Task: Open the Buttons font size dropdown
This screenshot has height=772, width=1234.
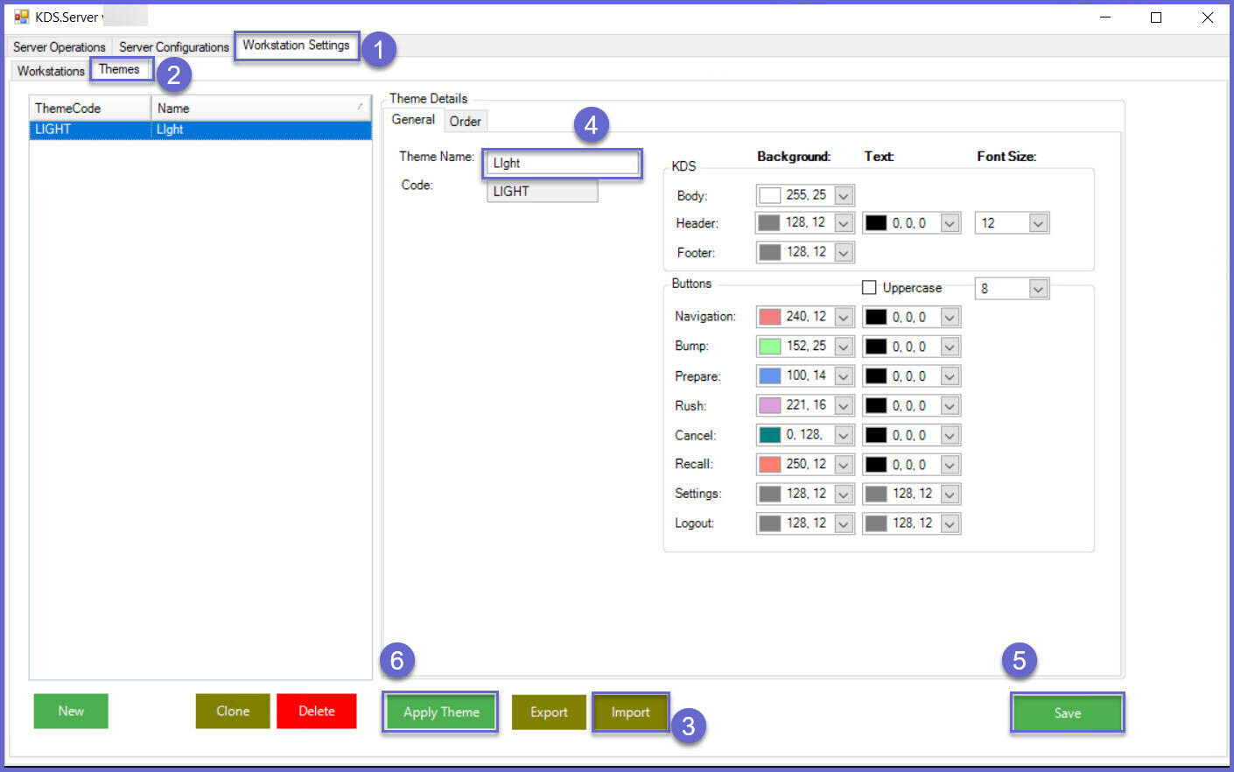Action: tap(1038, 289)
